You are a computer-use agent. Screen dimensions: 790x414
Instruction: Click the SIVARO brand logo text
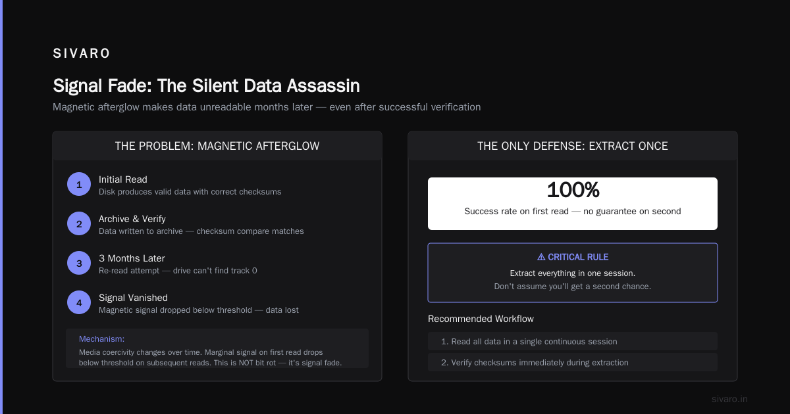(82, 54)
